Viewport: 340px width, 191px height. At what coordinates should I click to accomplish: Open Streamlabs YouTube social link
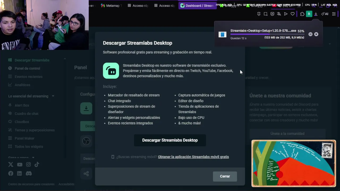point(20,164)
